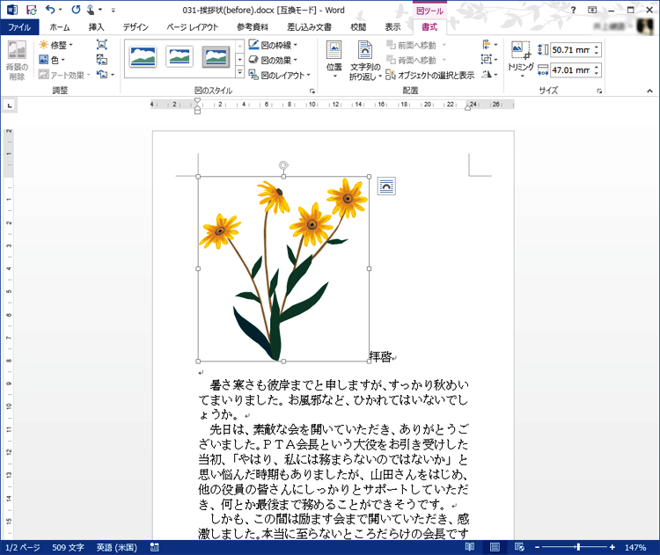Switch to the Review (校閲) tab
This screenshot has height=555, width=660.
click(x=358, y=27)
